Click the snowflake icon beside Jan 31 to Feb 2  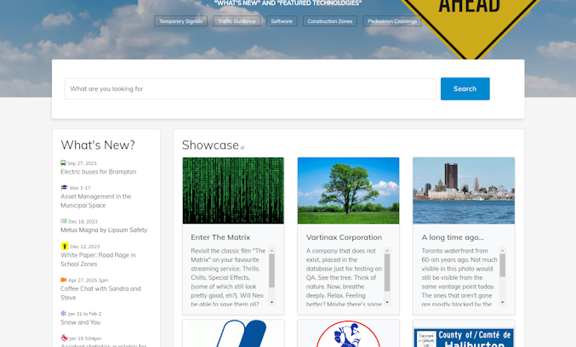(64, 313)
